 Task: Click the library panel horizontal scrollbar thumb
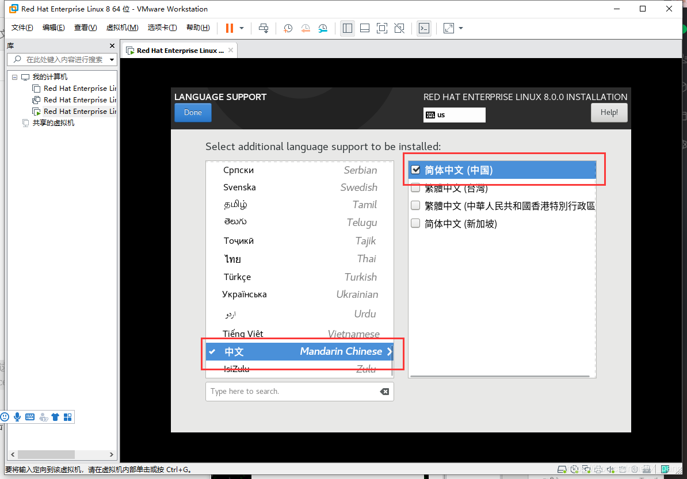46,454
